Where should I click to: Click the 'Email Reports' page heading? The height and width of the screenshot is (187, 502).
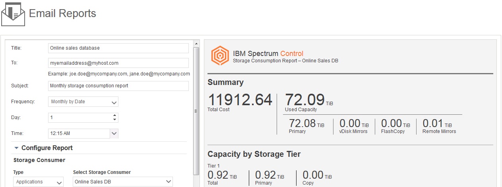[x=62, y=13]
